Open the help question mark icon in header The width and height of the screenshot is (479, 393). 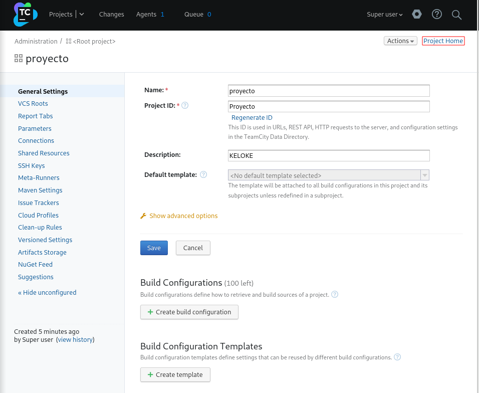tap(436, 14)
